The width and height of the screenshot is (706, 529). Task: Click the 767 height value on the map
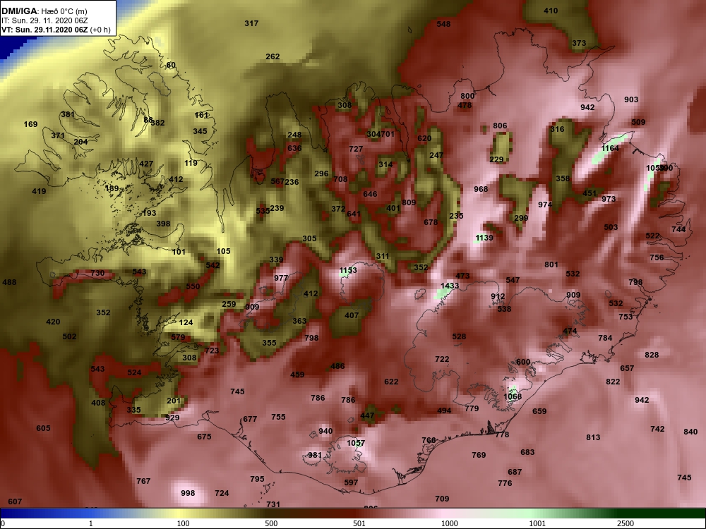click(x=143, y=481)
